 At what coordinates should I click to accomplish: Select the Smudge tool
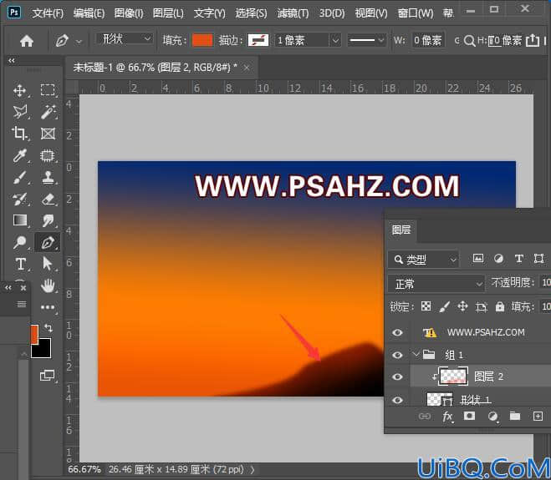point(48,220)
